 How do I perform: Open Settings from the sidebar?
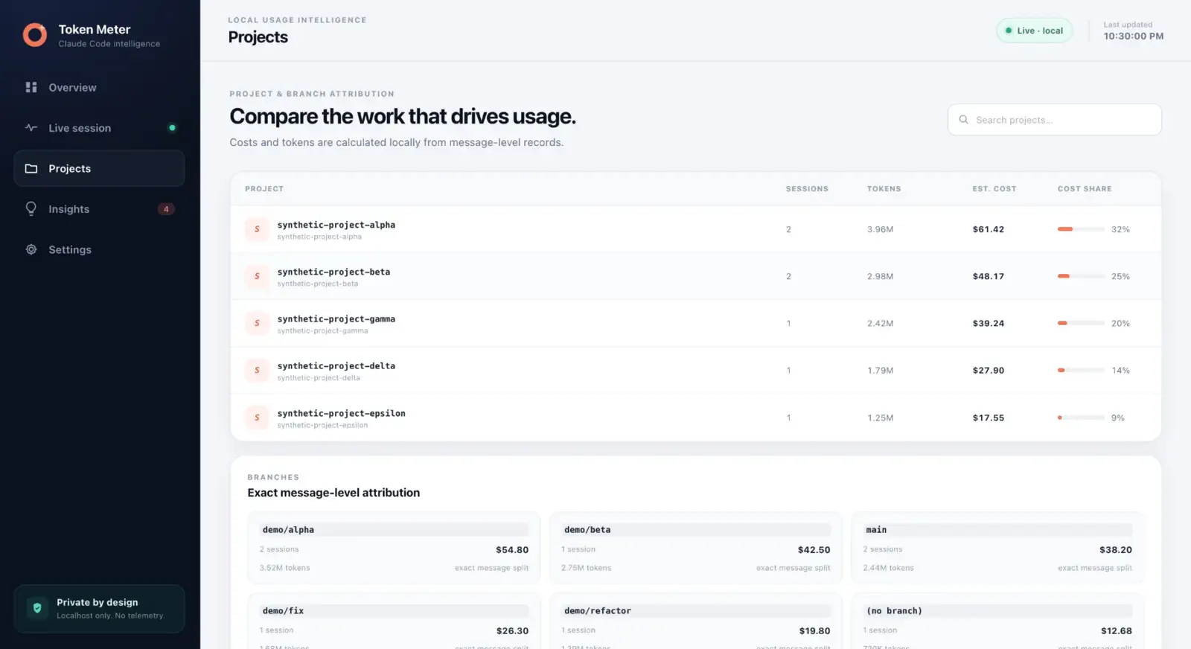tap(99, 249)
